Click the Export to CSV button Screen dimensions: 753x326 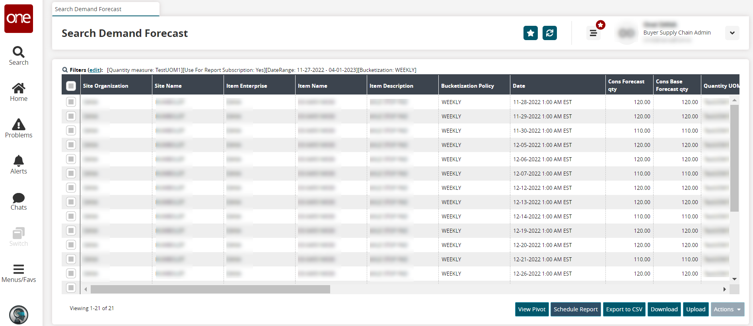(x=624, y=309)
